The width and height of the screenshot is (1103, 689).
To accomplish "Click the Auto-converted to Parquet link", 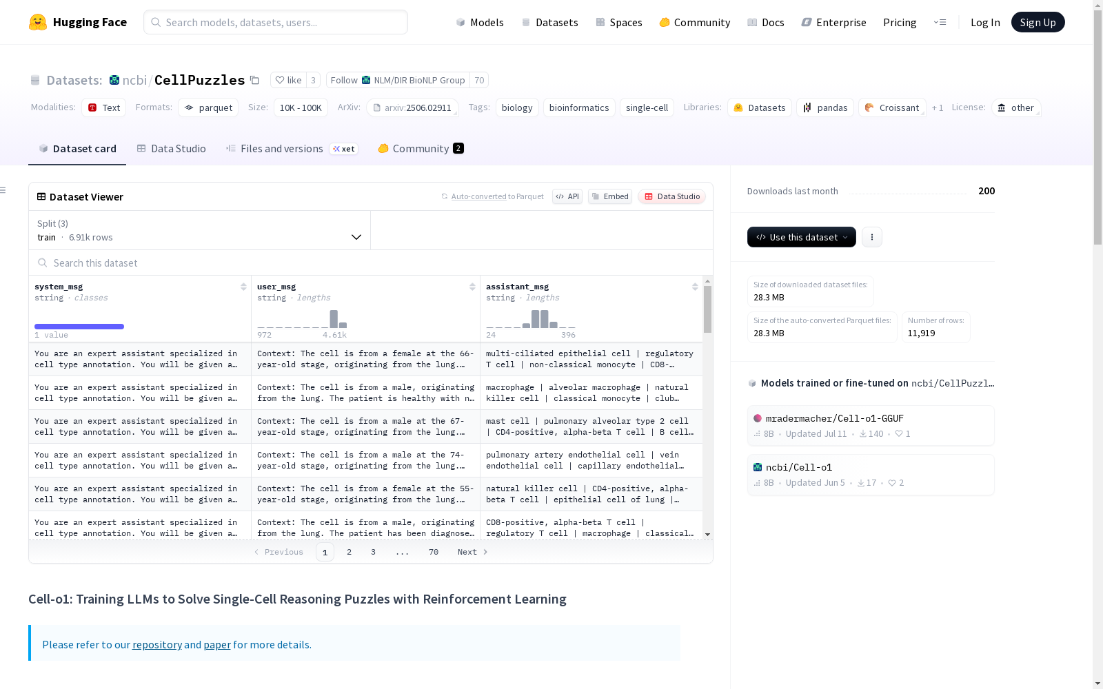I will (x=479, y=196).
